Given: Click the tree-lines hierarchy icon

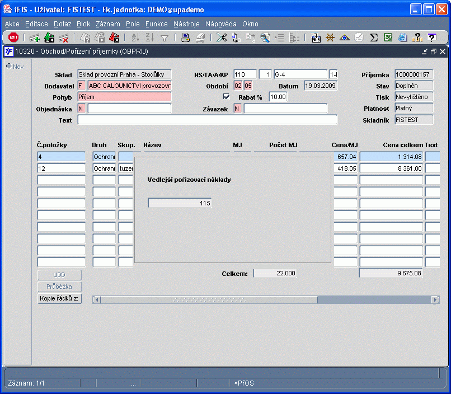Looking at the screenshot, I should tap(294, 37).
